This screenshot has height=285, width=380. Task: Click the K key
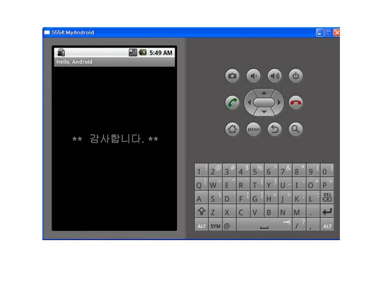coord(299,197)
